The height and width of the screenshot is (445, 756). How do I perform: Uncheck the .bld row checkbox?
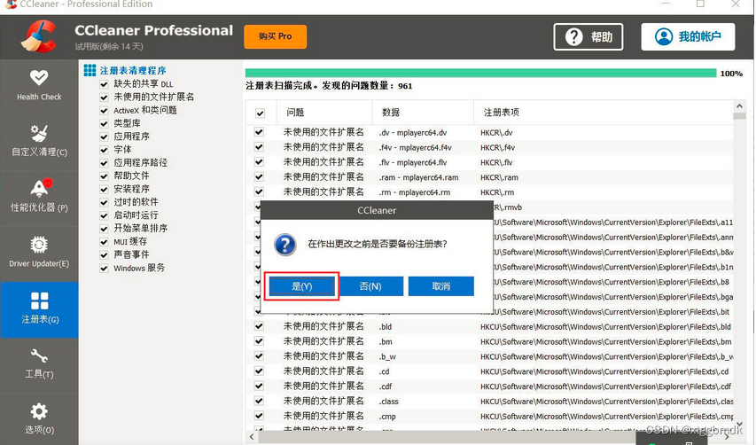pos(259,326)
